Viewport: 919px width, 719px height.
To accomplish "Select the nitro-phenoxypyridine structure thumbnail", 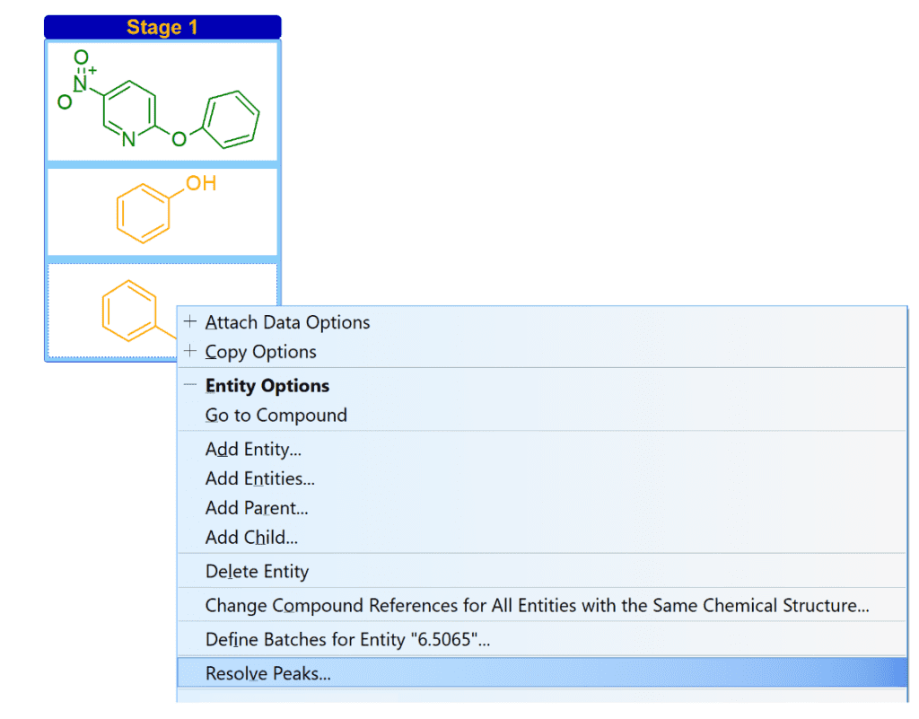I will pos(162,101).
